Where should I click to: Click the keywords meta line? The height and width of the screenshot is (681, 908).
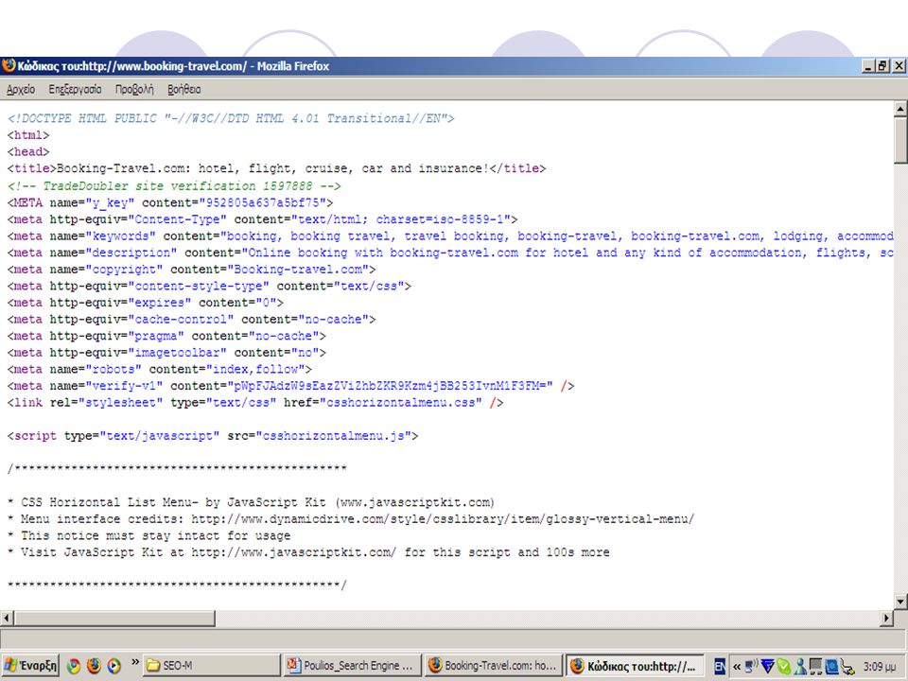coord(450,236)
